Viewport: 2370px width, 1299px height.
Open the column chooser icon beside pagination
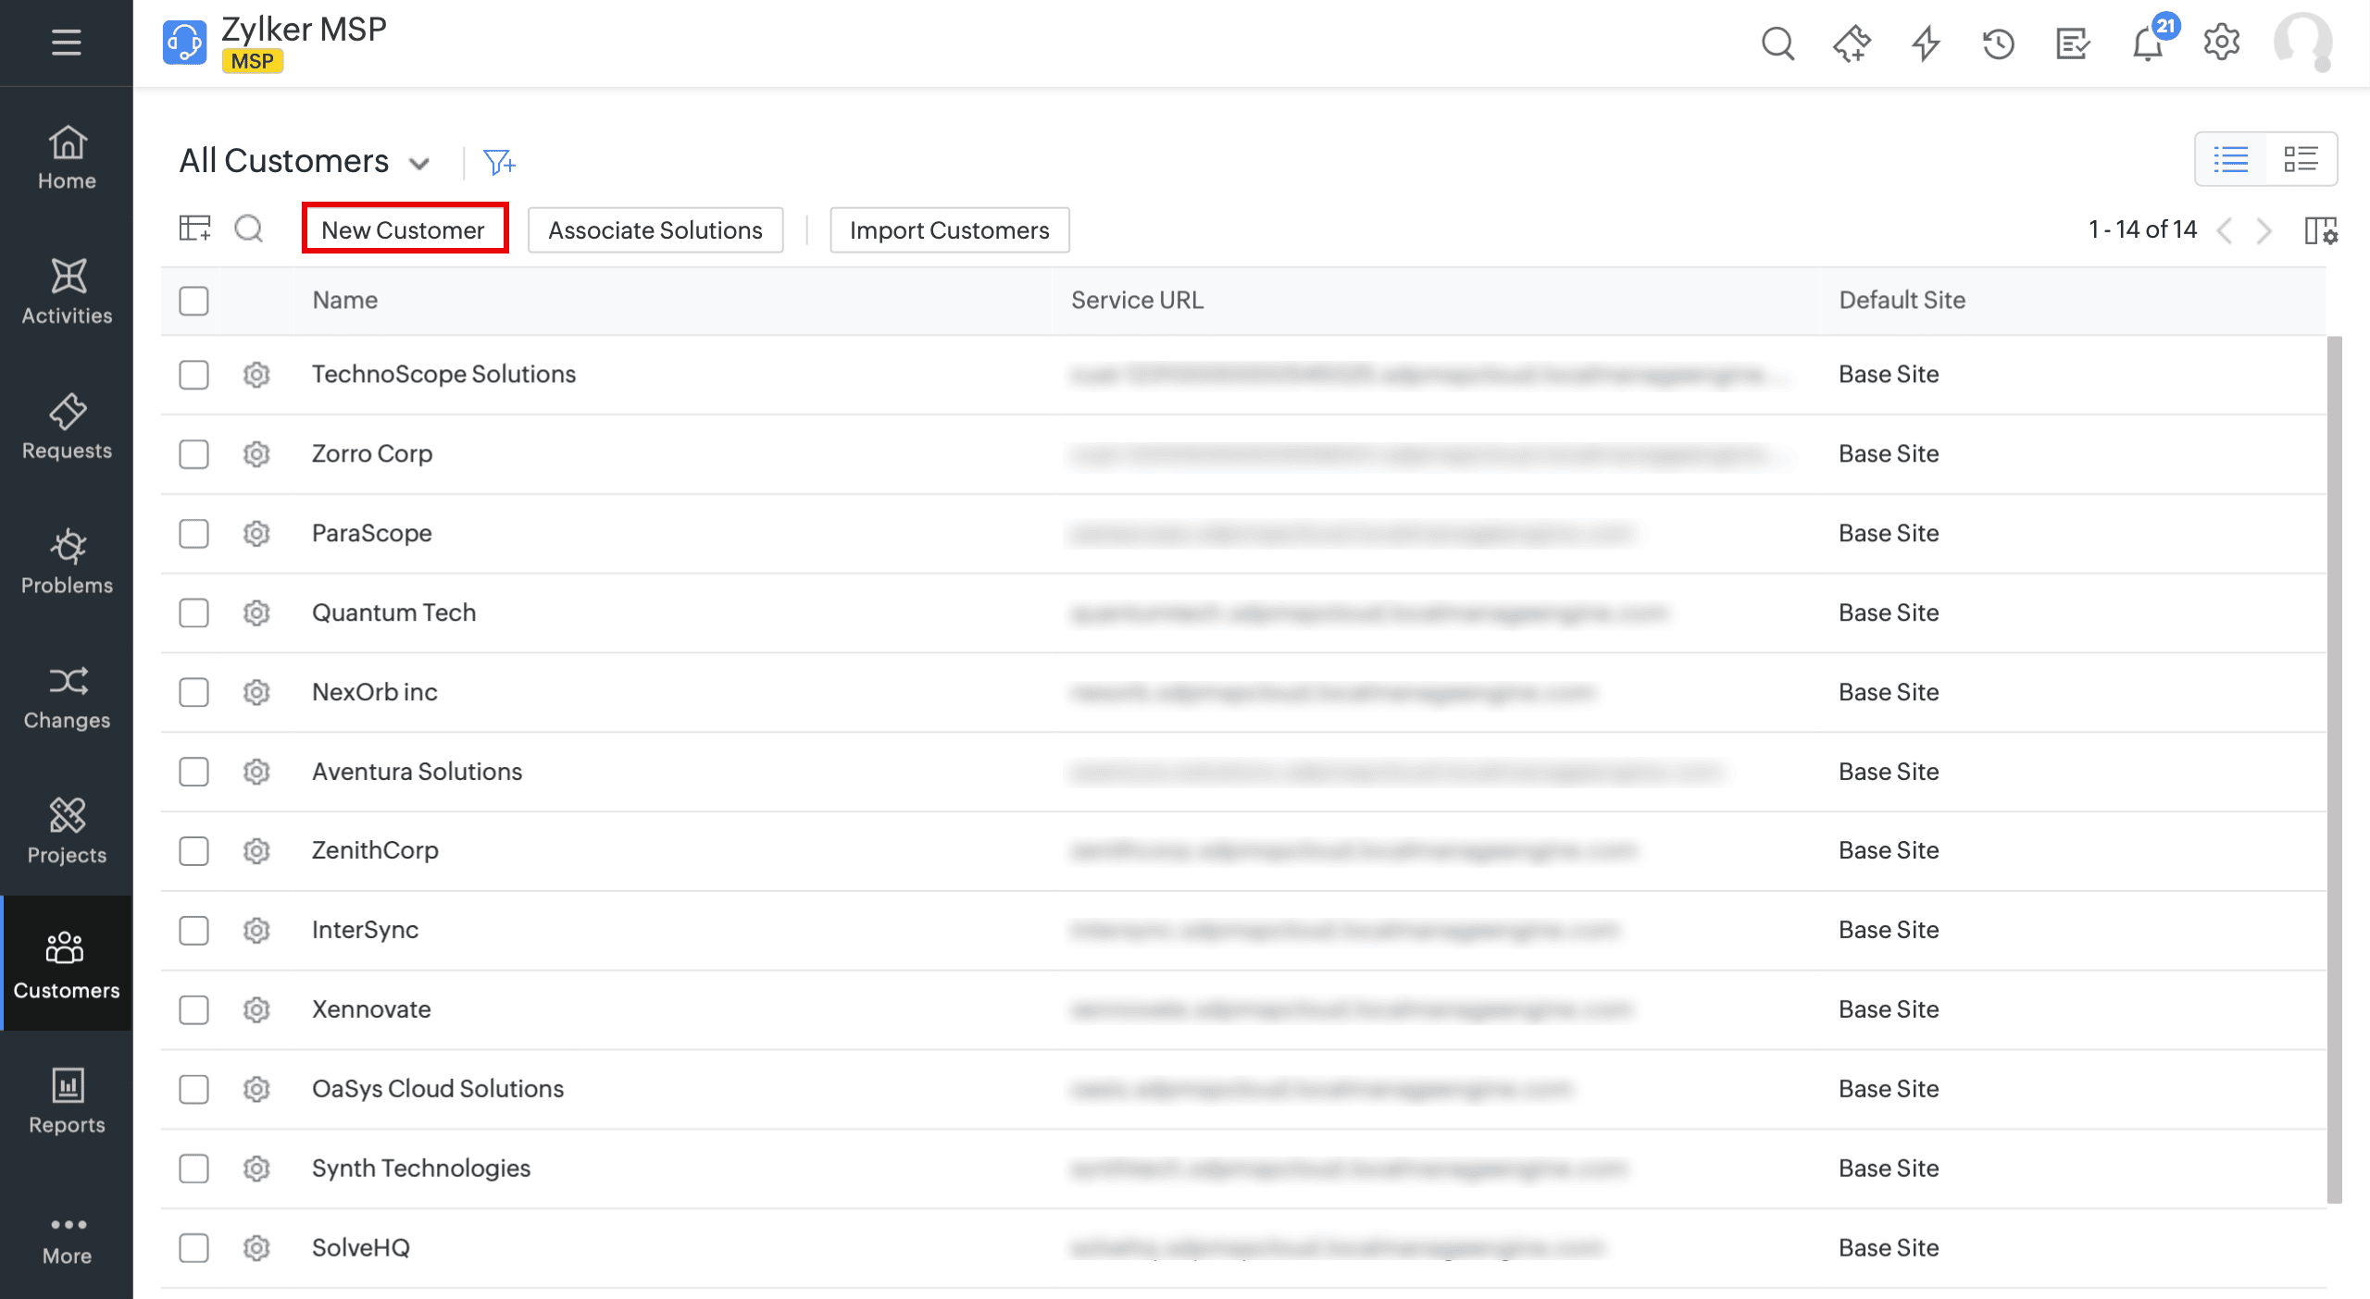pyautogui.click(x=2320, y=230)
